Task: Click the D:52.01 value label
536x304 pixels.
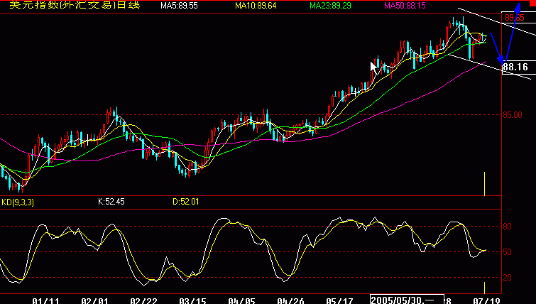Action: (x=185, y=202)
